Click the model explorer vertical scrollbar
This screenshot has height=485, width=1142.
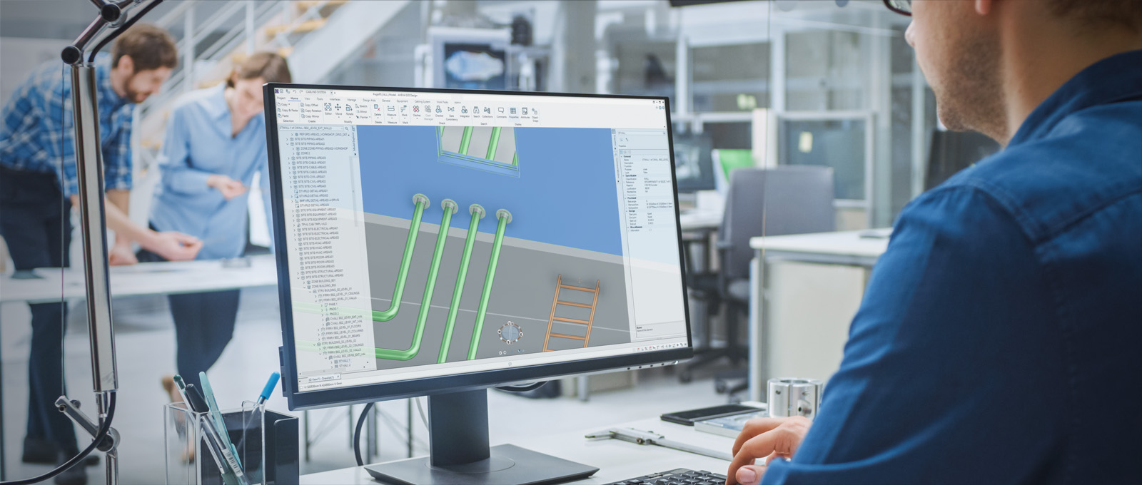coord(354,193)
